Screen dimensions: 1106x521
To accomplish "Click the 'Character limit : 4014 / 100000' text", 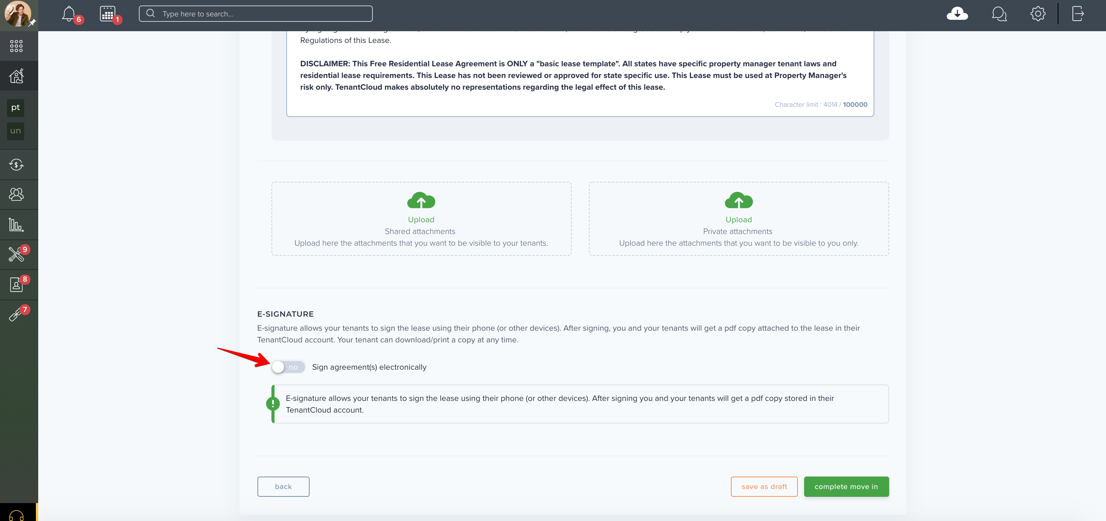I will (821, 105).
